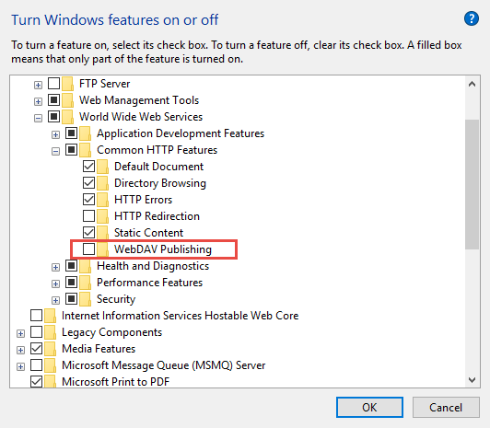Select the FTP Server folder icon
Viewport: 490px width, 428px height.
[67, 84]
